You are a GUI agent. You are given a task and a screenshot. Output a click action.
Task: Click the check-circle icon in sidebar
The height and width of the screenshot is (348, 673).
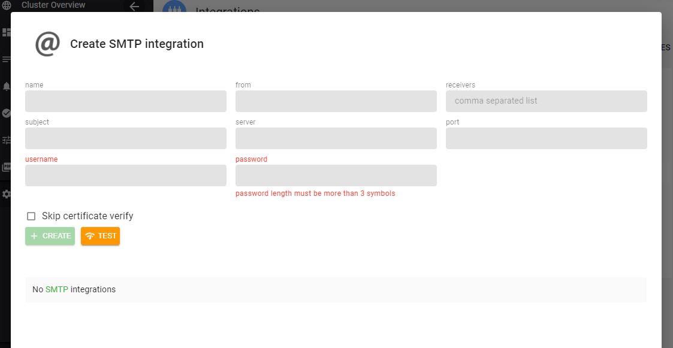pos(6,113)
